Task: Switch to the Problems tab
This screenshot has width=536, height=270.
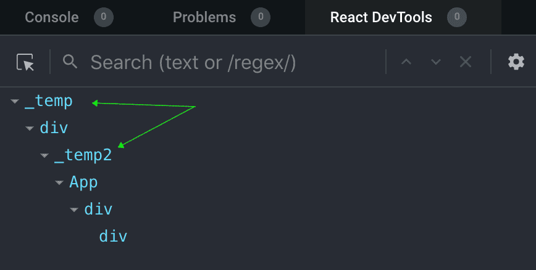Action: pos(204,17)
